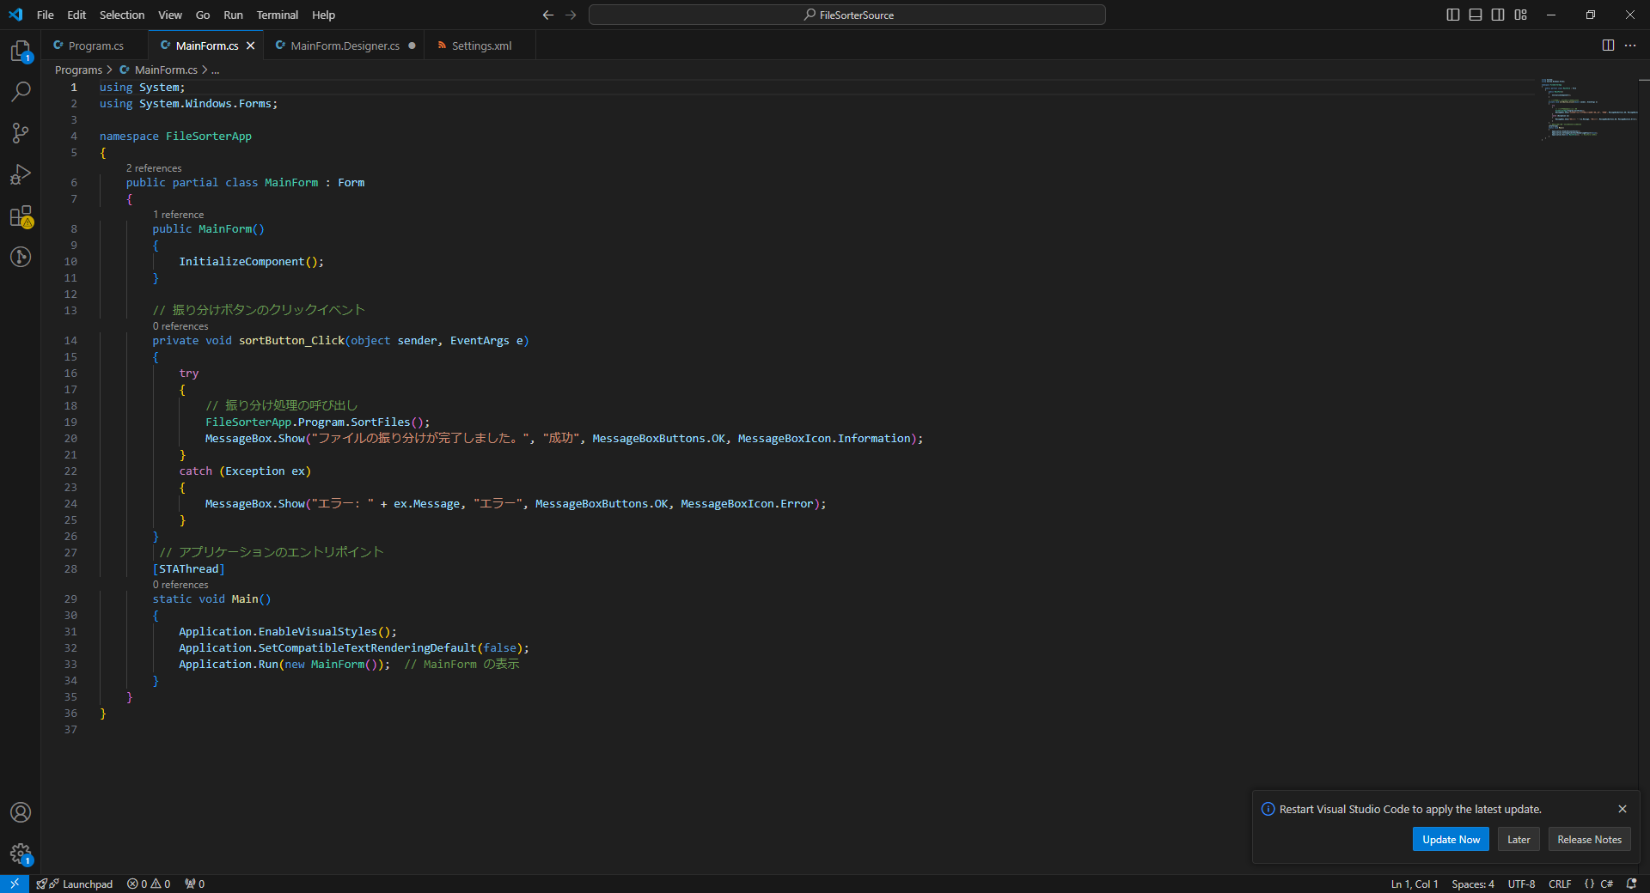Click the split editor right icon
The image size is (1650, 893).
[1608, 46]
